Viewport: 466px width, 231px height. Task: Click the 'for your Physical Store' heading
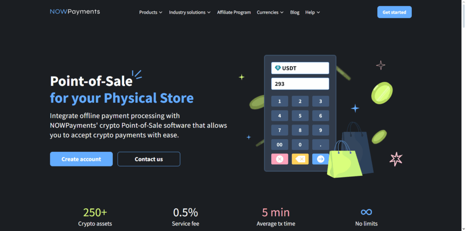tap(122, 98)
